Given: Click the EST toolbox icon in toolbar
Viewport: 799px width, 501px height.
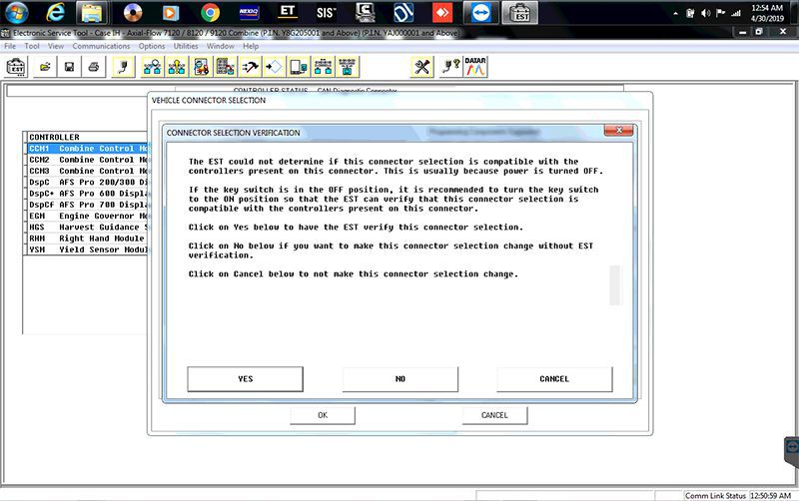Looking at the screenshot, I should [x=16, y=67].
